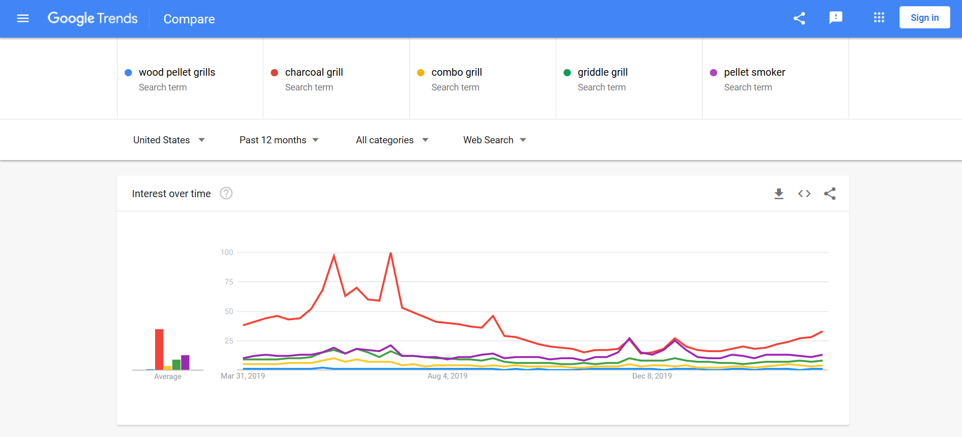Click the header share icon
962x437 pixels.
(x=799, y=19)
